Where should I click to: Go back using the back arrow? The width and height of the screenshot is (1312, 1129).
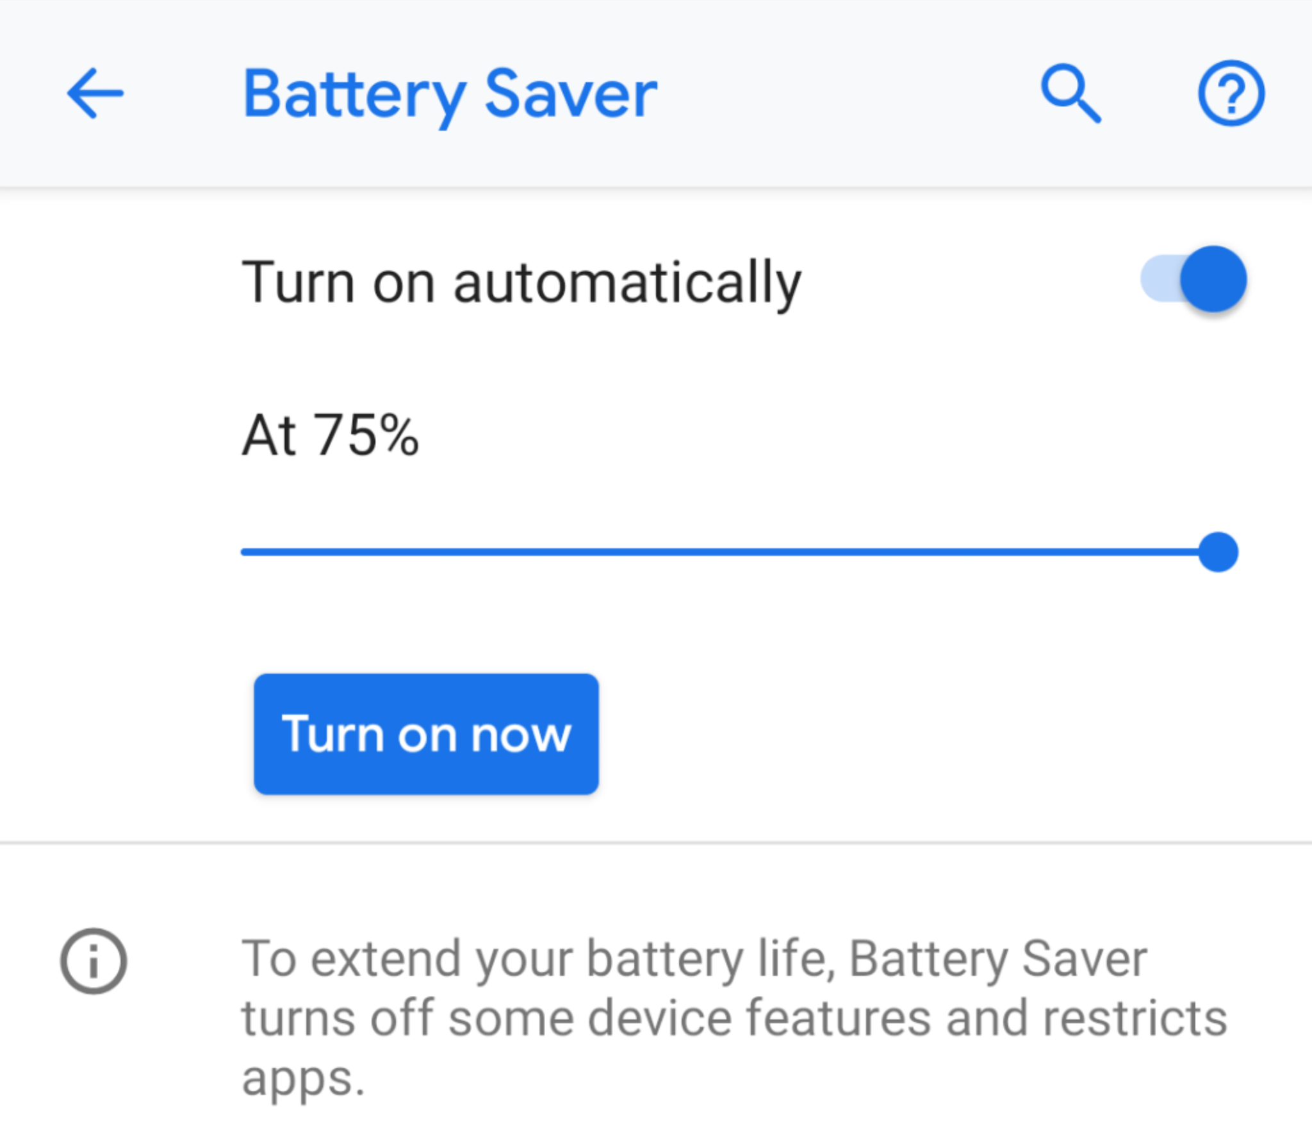(x=95, y=93)
